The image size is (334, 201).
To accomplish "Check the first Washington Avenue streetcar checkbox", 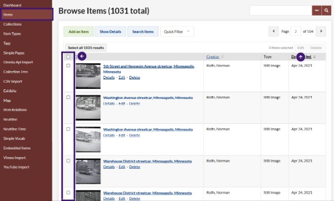I will click(x=68, y=97).
